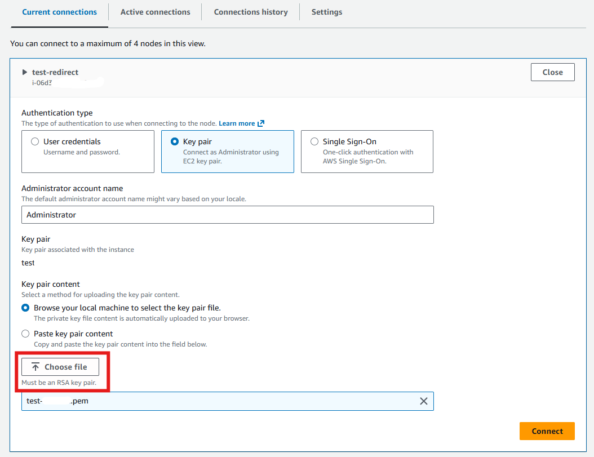Viewport: 594px width, 457px height.
Task: Click the Connect button
Action: (547, 431)
